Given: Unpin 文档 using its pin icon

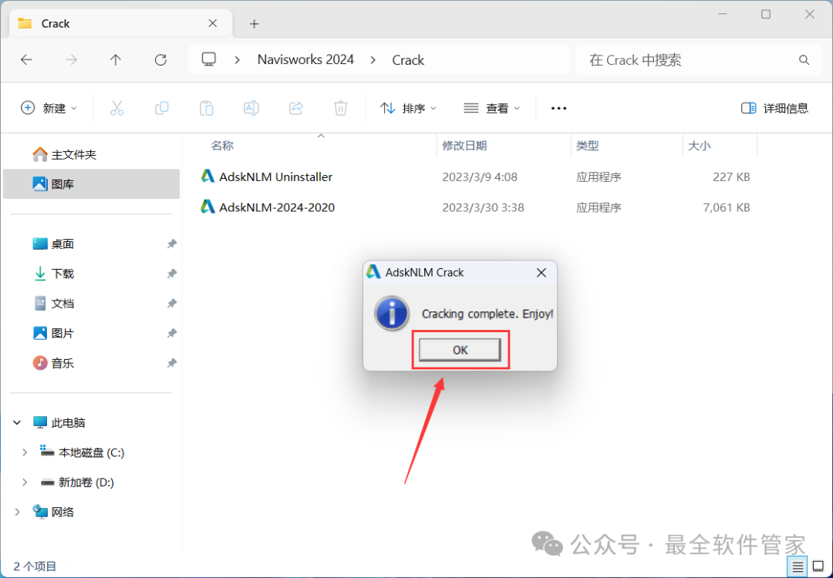Looking at the screenshot, I should pyautogui.click(x=171, y=303).
